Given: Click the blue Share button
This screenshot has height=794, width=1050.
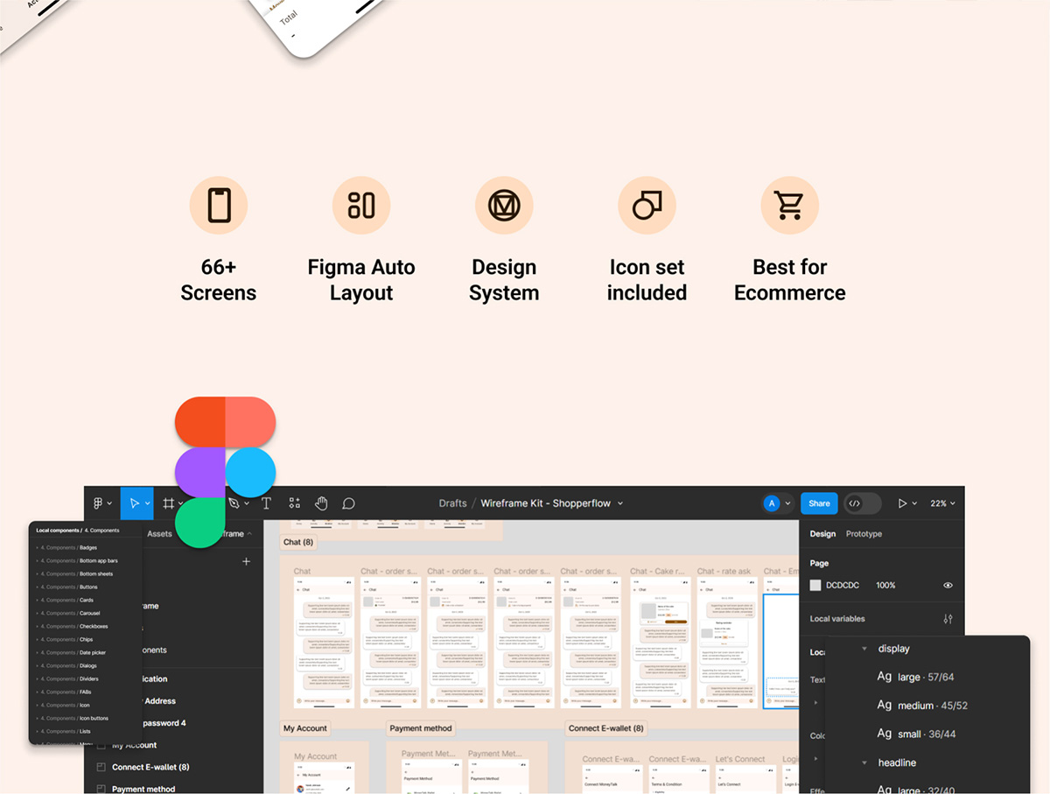Looking at the screenshot, I should [x=819, y=503].
